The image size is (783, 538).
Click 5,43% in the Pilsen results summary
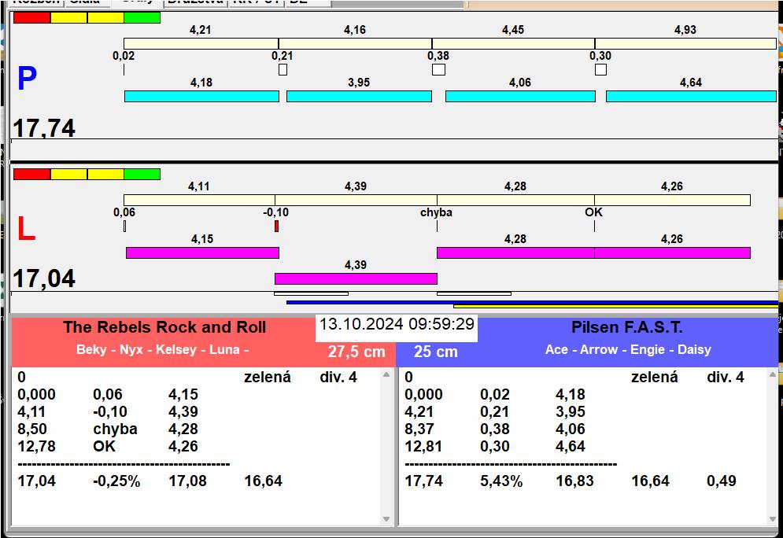[501, 481]
